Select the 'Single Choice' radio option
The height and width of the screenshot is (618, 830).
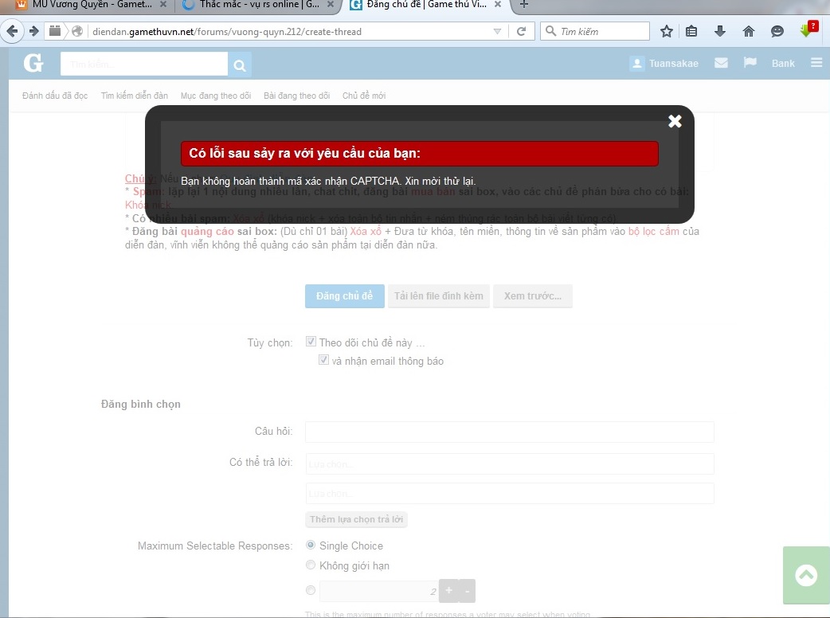[x=311, y=546]
